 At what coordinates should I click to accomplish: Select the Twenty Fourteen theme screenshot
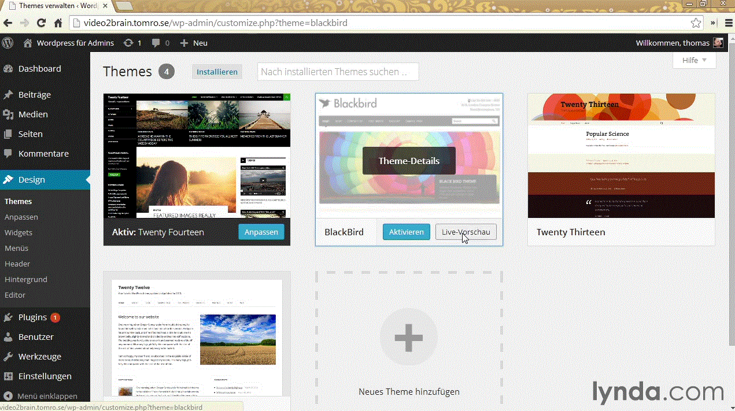[197, 156]
